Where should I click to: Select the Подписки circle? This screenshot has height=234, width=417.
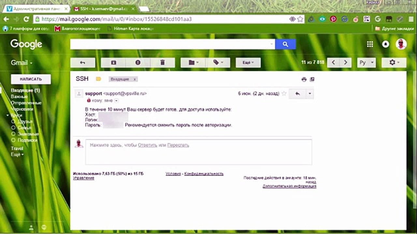tap(27, 140)
